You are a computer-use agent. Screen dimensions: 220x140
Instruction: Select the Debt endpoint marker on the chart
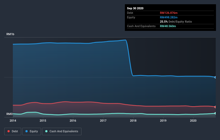tap(215, 107)
